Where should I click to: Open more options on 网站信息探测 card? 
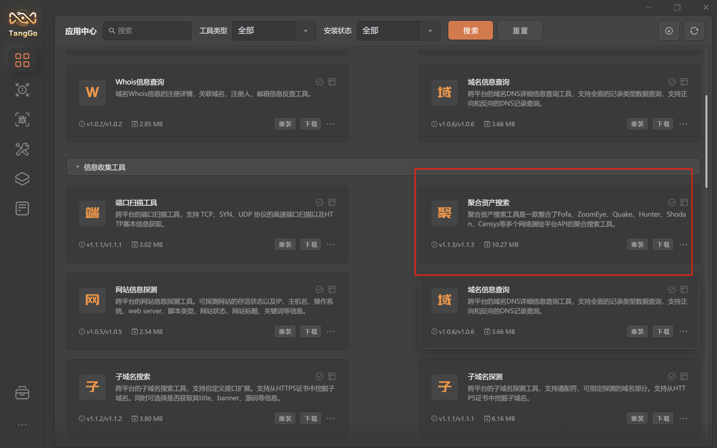coord(331,331)
